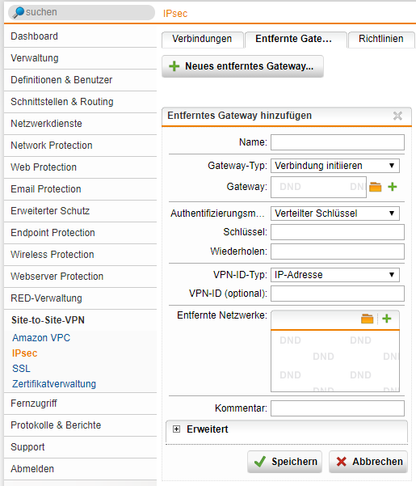
Task: Expand the Erweitert plus box icon
Action: pos(176,429)
